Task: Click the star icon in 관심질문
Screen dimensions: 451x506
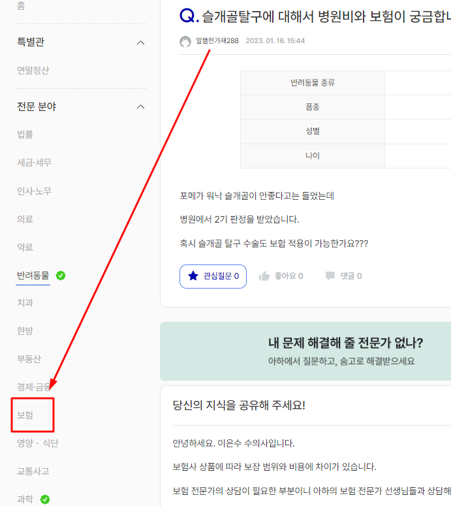Action: pyautogui.click(x=193, y=276)
